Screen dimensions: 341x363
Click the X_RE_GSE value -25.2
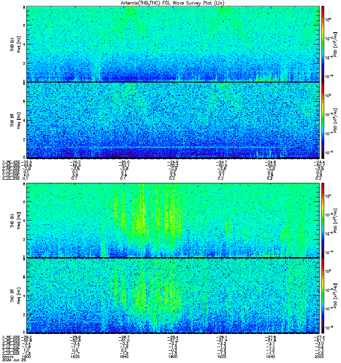pyautogui.click(x=75, y=162)
